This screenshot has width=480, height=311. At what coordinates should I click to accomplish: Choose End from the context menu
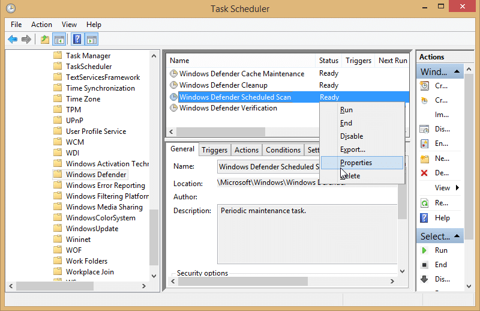click(362, 123)
